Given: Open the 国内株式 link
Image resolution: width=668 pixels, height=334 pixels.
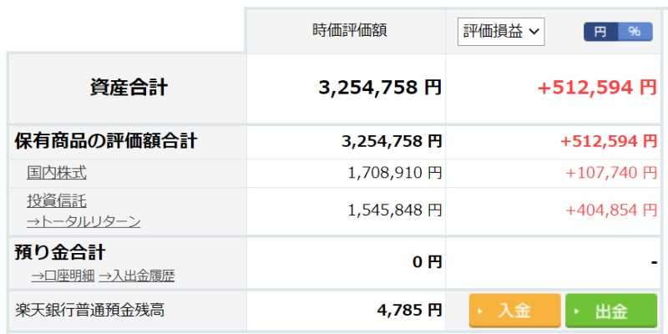Looking at the screenshot, I should tap(56, 173).
